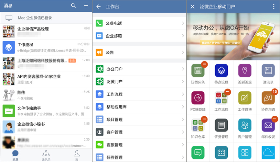The height and width of the screenshot is (162, 280).
Task: Tap the plus icon in Messages header
Action: pos(86,6)
